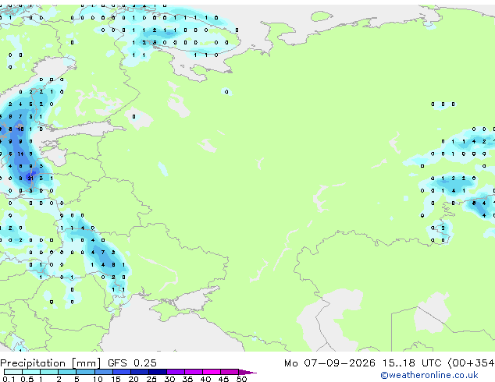
Task: Open the weatheronline.co.uk copyright link
Action: 429,375
